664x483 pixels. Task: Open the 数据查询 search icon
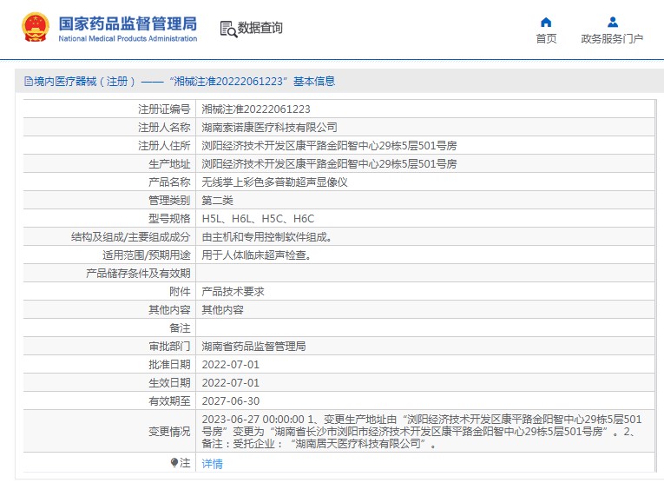tap(228, 29)
